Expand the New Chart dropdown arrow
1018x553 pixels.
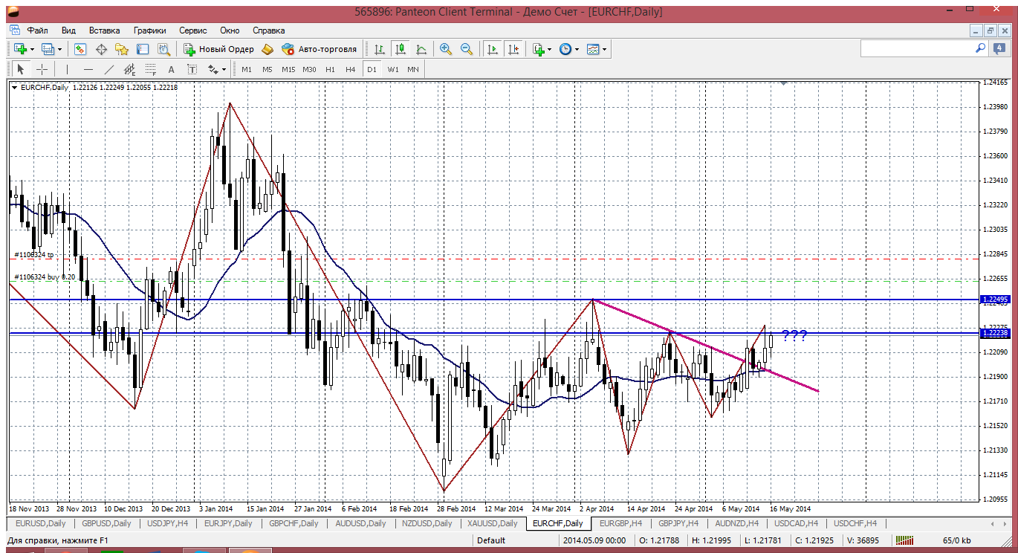click(x=30, y=49)
